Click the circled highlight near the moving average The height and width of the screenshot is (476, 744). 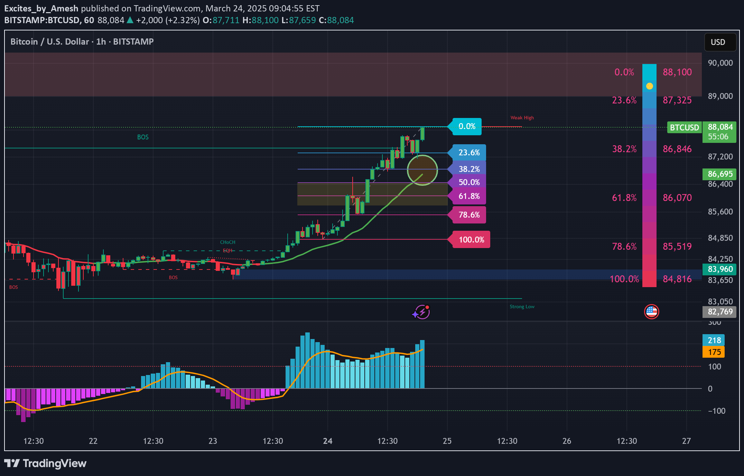[x=422, y=170]
